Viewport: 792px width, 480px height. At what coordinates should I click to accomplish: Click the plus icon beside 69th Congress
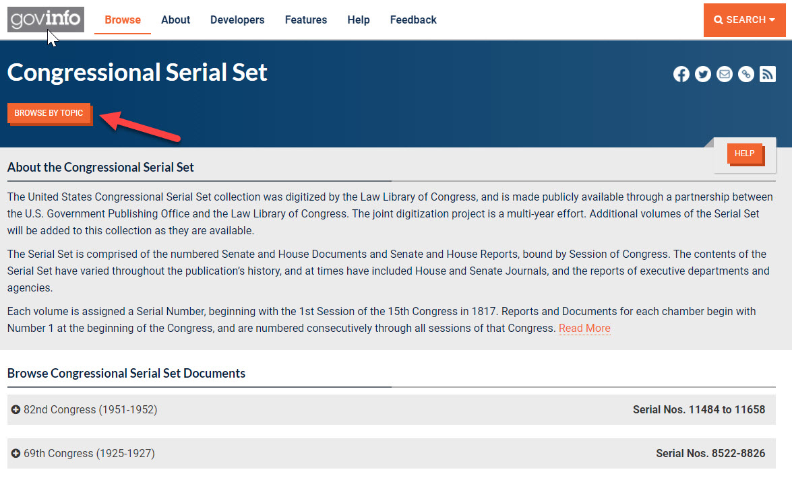point(16,454)
